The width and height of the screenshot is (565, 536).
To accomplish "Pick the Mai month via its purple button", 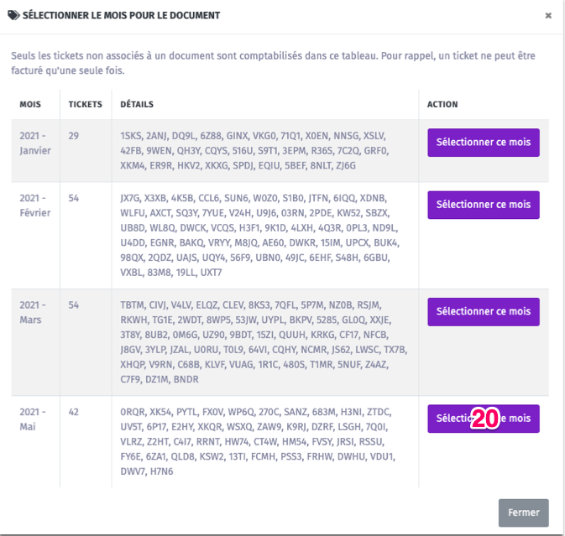I will coord(483,419).
